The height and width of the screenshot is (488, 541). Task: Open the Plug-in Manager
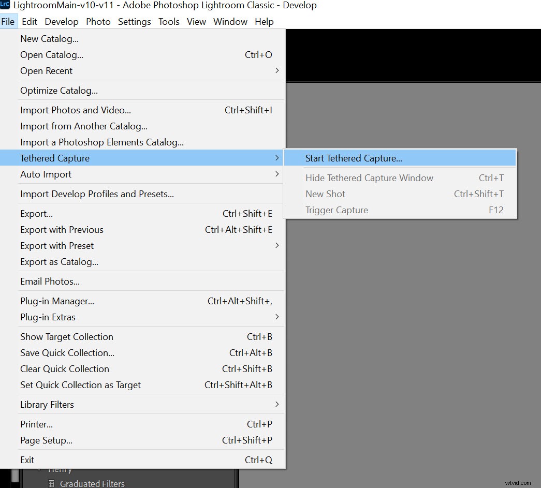pyautogui.click(x=142, y=301)
